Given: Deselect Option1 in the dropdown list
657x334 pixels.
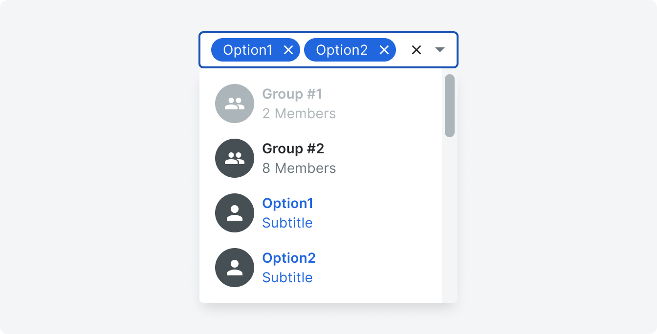Looking at the screenshot, I should (321, 213).
